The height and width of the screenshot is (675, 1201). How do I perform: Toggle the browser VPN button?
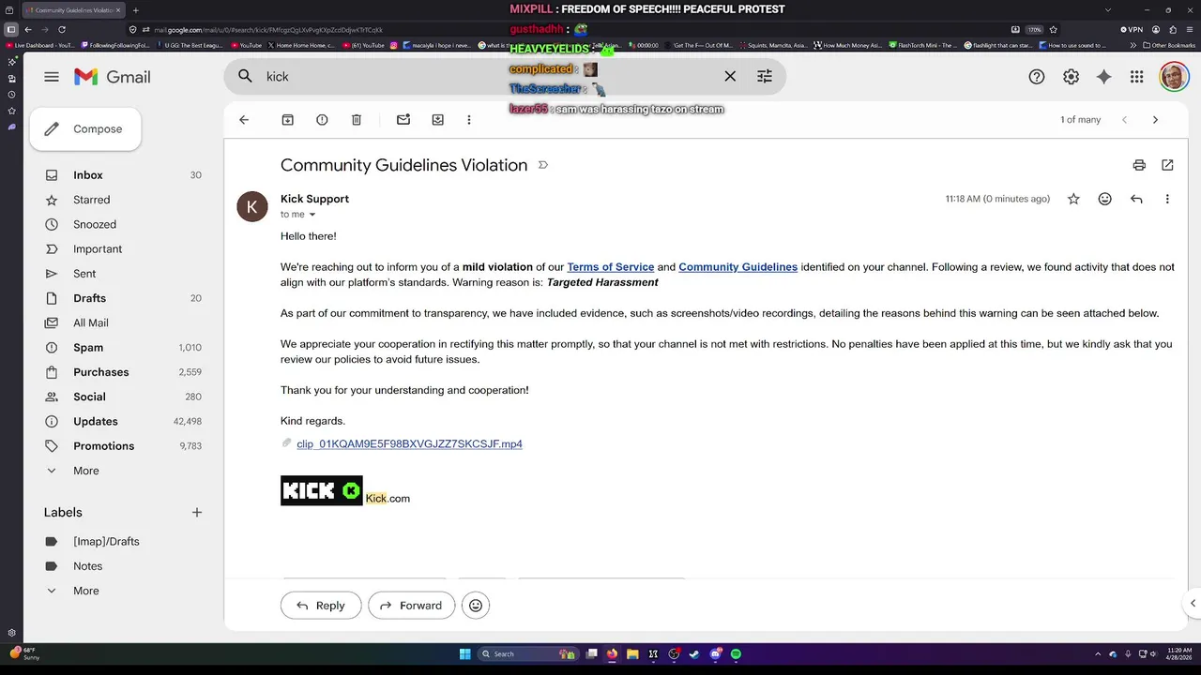point(1131,29)
